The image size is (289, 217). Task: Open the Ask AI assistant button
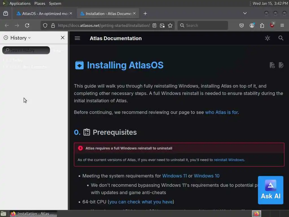click(270, 190)
